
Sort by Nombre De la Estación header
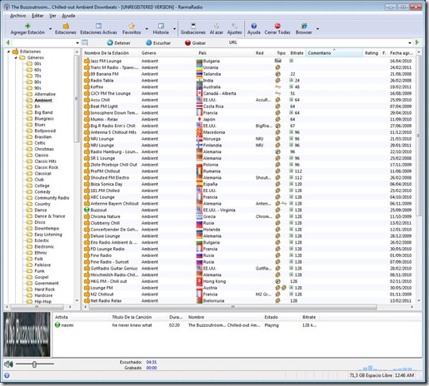coord(111,53)
